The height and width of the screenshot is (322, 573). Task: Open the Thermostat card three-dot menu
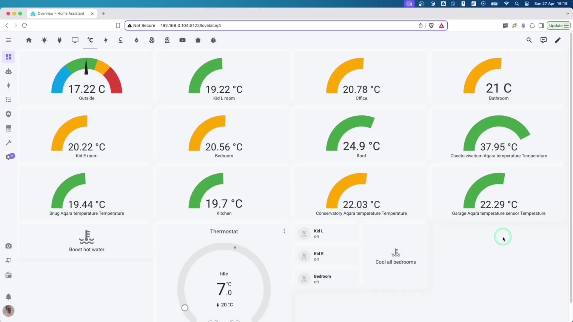coord(284,231)
